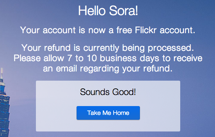Click the word processed. in the refund sentence
215x137 pixels.
[171, 48]
